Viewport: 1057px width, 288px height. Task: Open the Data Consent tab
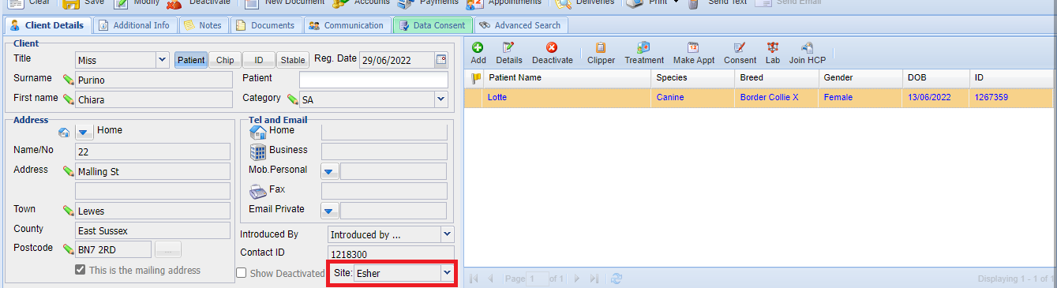(433, 25)
